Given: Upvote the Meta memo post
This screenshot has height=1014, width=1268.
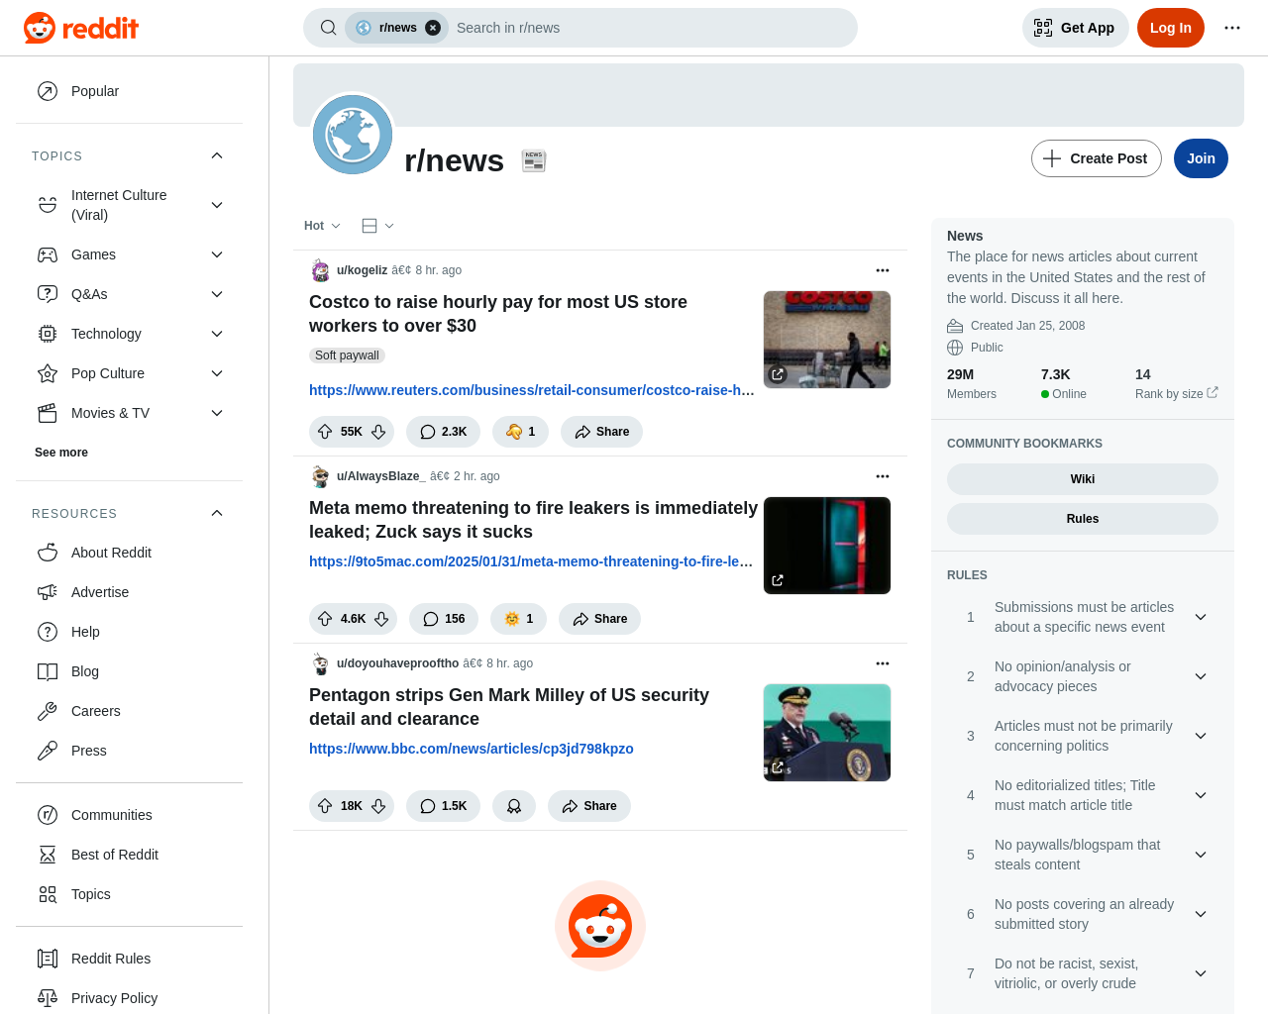Looking at the screenshot, I should [325, 619].
